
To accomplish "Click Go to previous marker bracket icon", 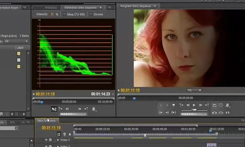I will [x=161, y=112].
